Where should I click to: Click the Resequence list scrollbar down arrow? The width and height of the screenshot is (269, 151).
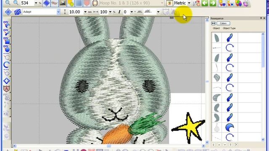coord(263,140)
